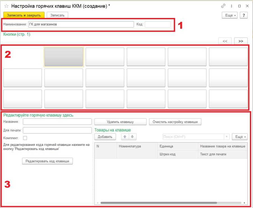Click the Для печати input field

point(57,130)
